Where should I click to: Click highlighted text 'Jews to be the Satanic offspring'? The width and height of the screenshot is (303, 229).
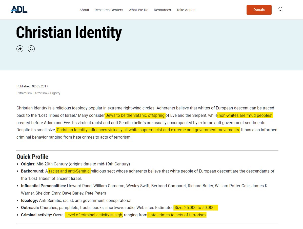(x=135, y=116)
